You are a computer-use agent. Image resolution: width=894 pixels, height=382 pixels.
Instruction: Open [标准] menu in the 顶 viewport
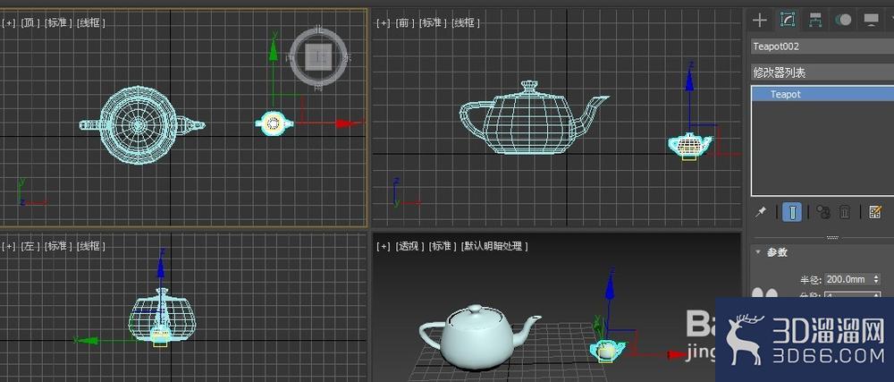(59, 22)
